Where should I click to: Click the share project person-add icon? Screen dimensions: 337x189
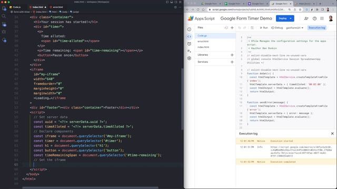pos(306,19)
